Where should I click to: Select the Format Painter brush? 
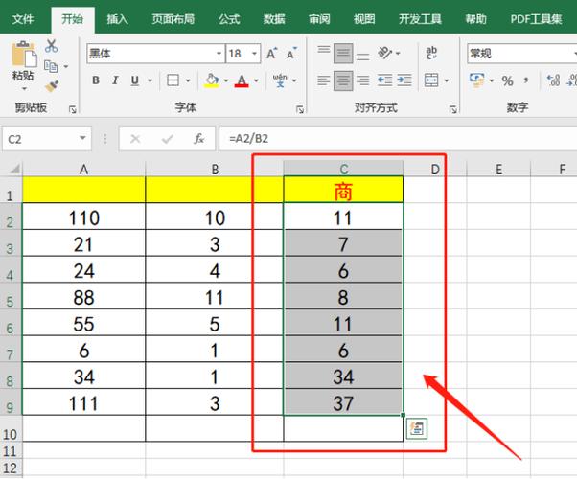pos(52,86)
